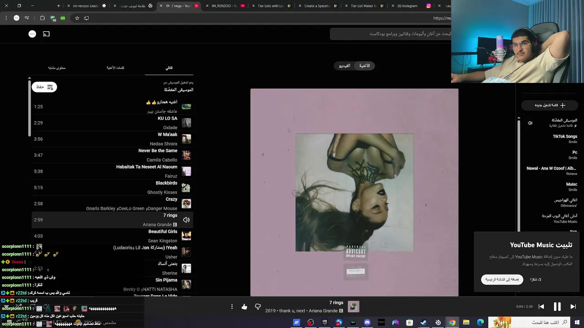Click the cast to device icon
Viewport: 584px width, 328px height.
click(46, 34)
